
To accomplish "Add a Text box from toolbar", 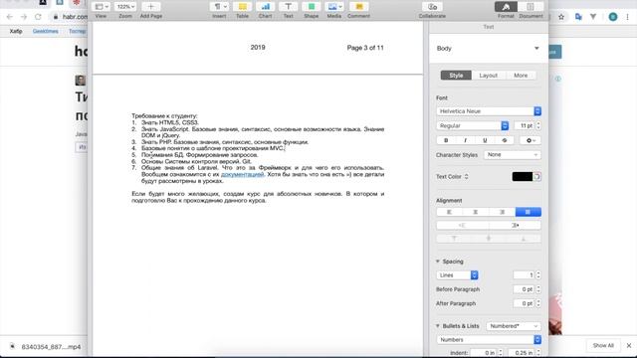I will (288, 7).
